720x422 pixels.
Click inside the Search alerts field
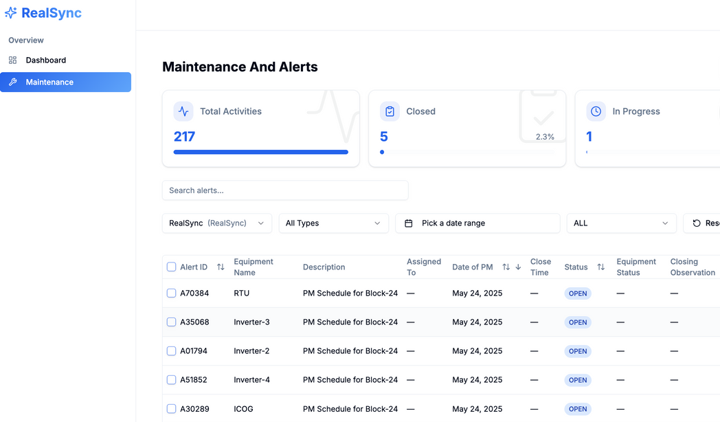point(284,190)
